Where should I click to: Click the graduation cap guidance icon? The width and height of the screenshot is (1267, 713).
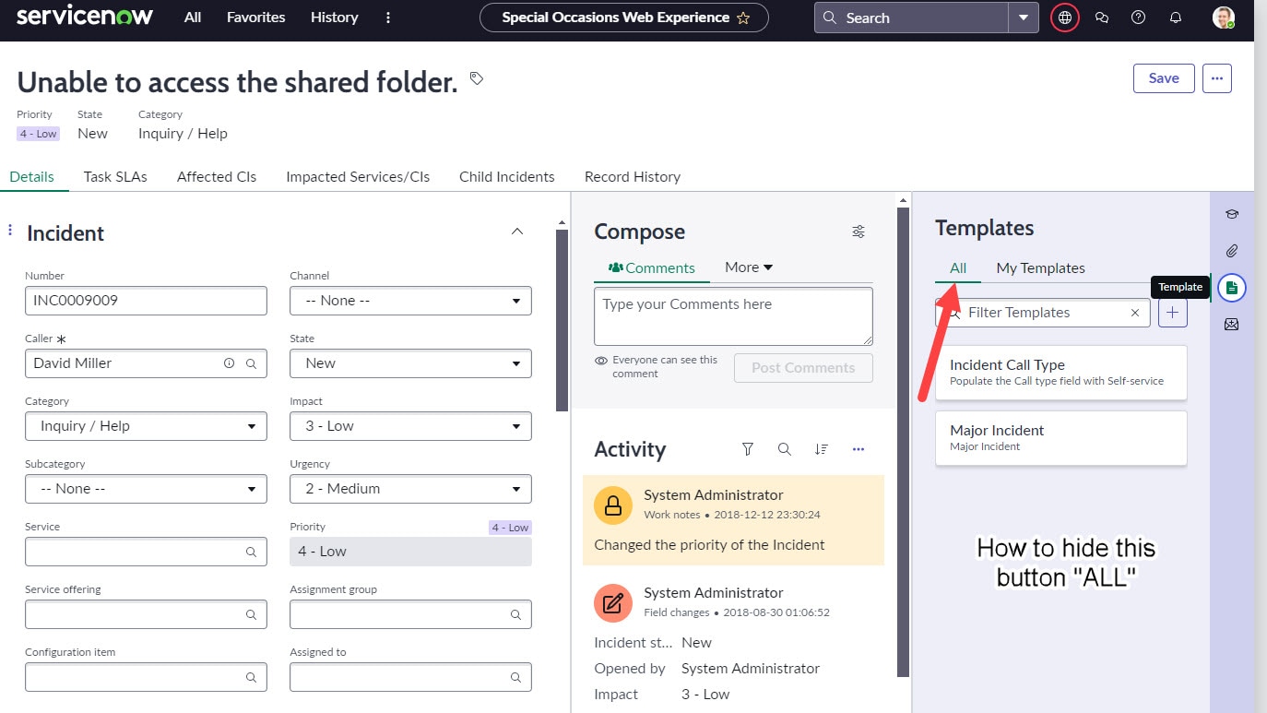tap(1232, 214)
